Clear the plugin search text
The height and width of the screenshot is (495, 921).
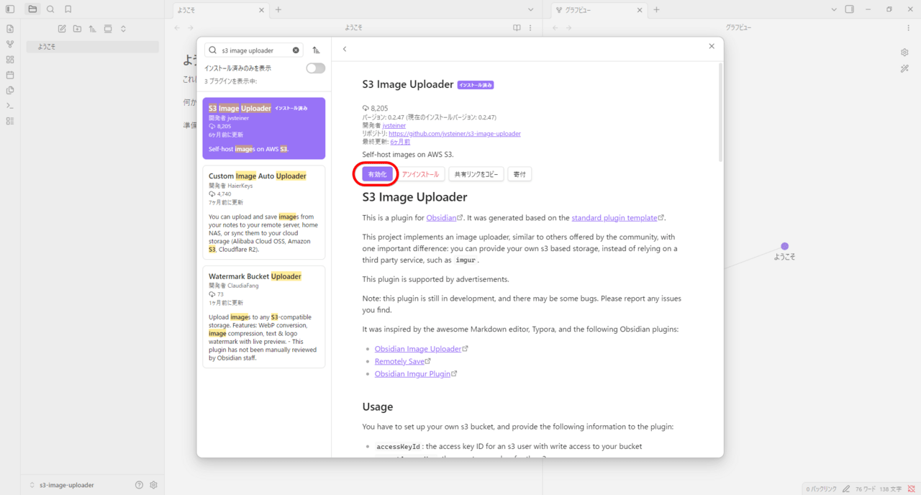tap(296, 50)
